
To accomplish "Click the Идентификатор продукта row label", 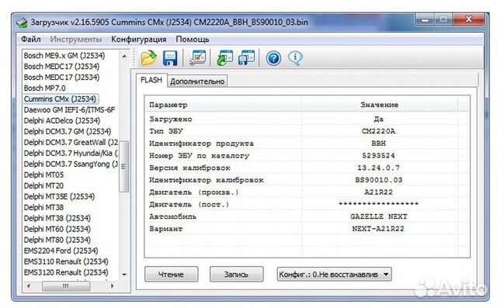I will [x=201, y=144].
